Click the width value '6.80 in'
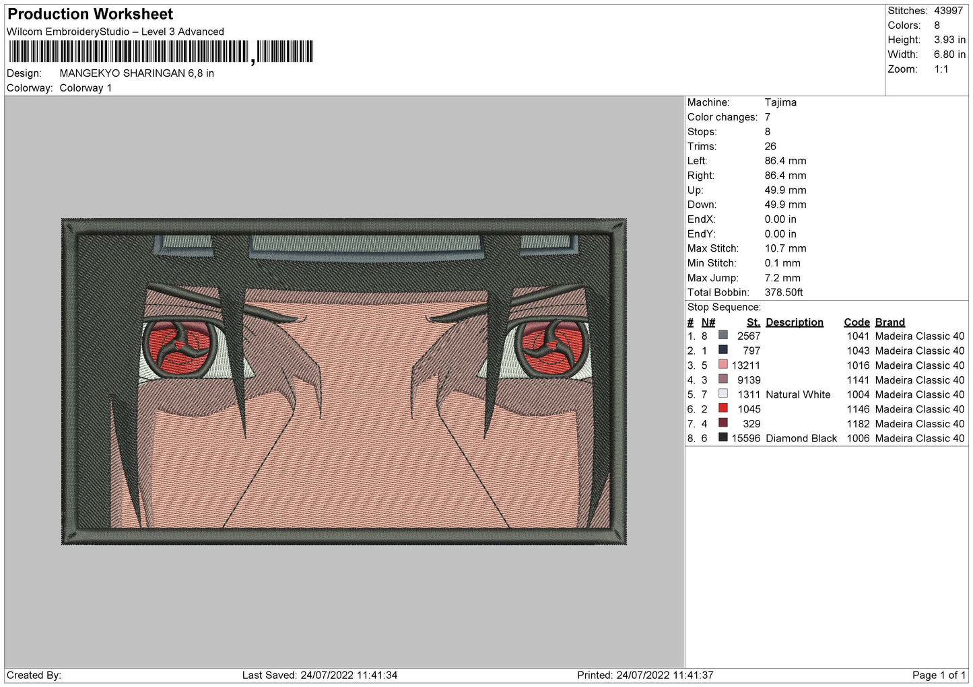Viewport: 973px width, 687px height. click(x=949, y=55)
